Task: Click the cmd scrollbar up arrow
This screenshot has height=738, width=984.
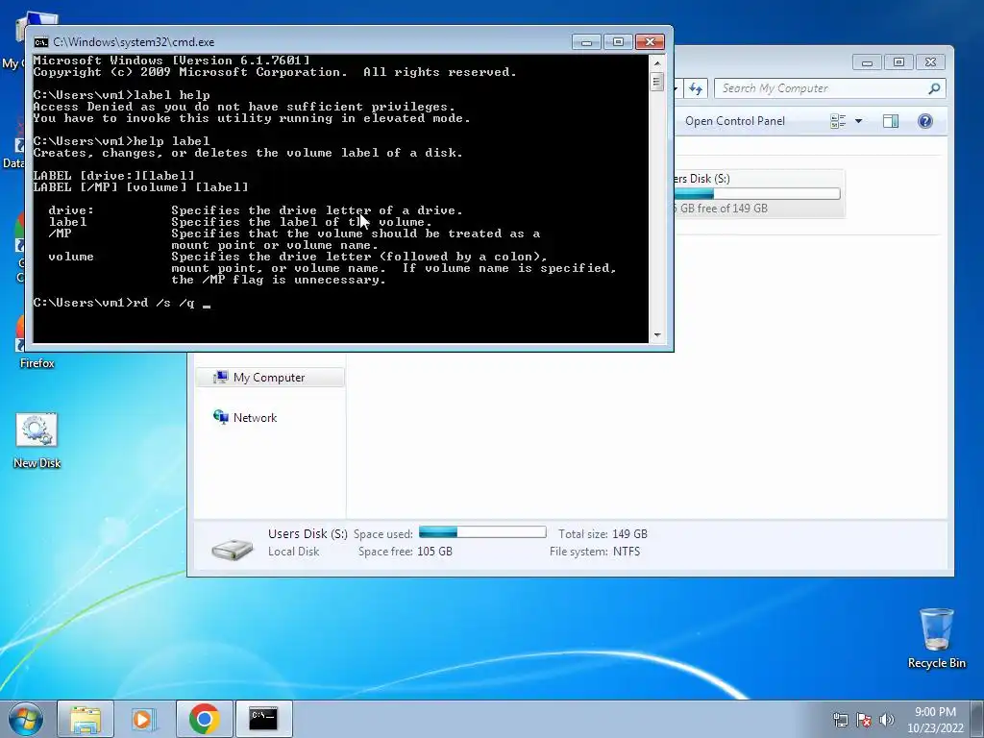Action: (x=657, y=62)
